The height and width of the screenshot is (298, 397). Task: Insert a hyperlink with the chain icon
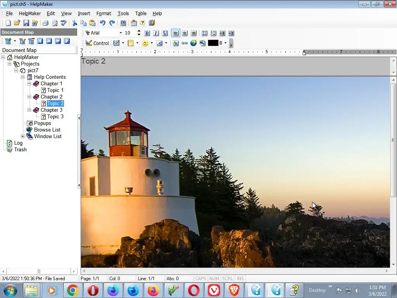pos(185,43)
